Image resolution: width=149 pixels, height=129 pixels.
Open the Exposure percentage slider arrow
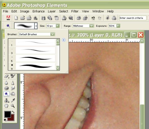pos(118,26)
